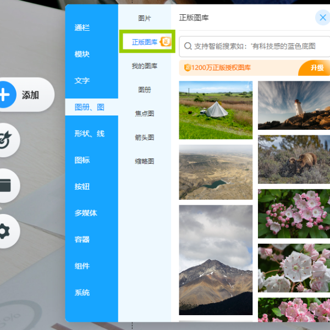This screenshot has height=330, width=330.
Task: Open the target/SEO arrow icon button
Action: point(6,140)
